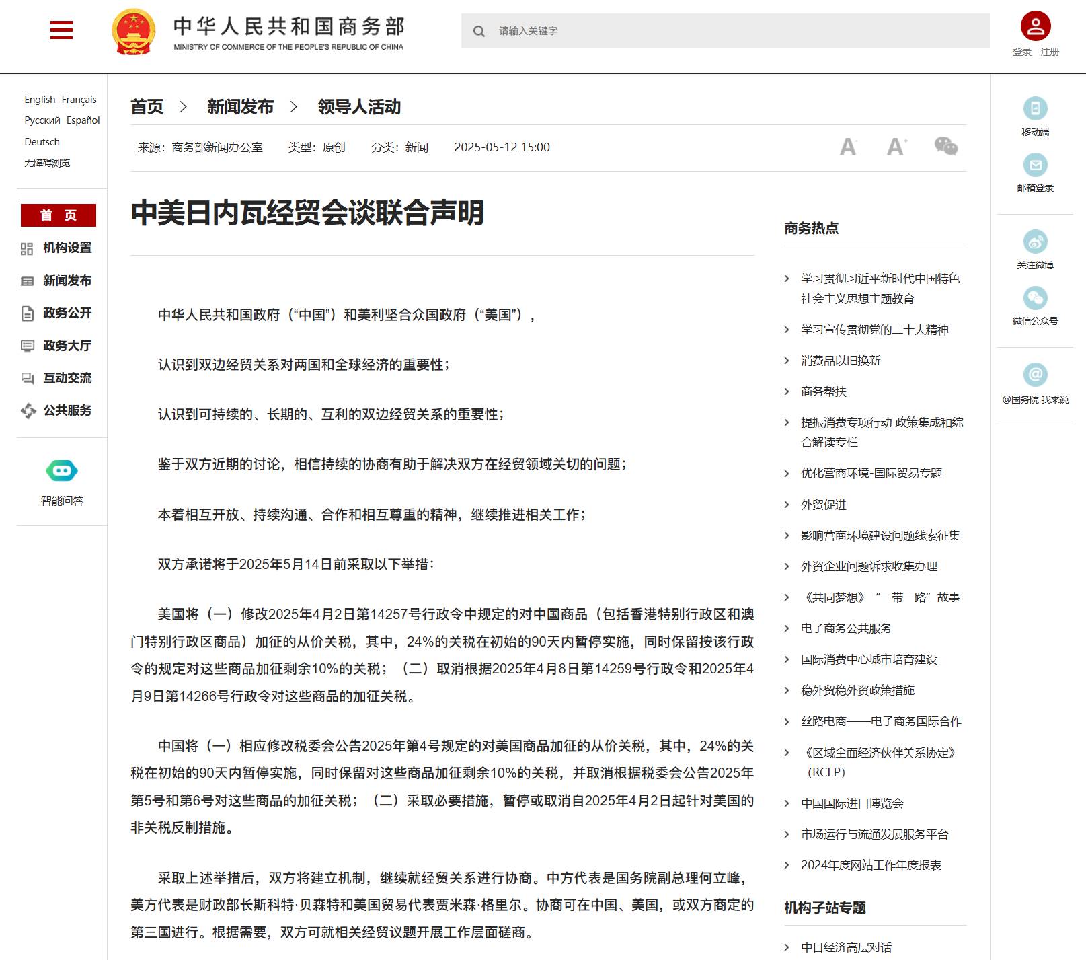This screenshot has width=1086, height=960.
Task: Go to 首页 in the breadcrumb
Action: [147, 107]
